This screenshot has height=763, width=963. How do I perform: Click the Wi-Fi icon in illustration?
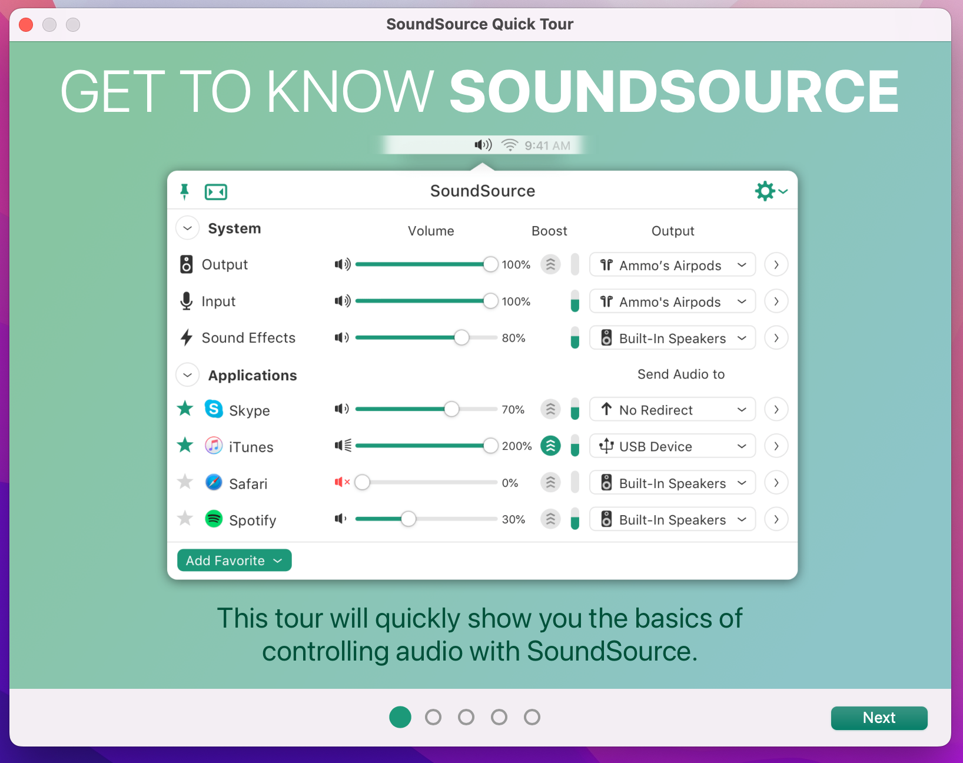(510, 145)
